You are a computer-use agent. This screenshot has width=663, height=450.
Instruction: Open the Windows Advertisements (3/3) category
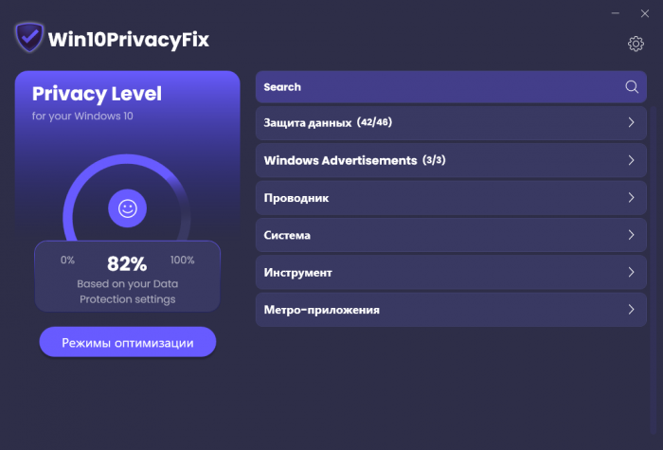[x=355, y=160]
